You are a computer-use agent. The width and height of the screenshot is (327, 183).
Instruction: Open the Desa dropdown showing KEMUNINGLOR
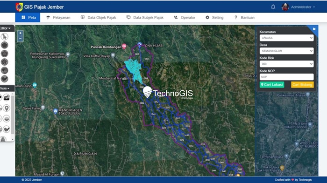coord(286,51)
